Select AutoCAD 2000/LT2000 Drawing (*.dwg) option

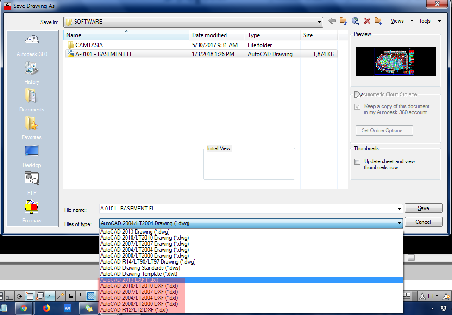pos(251,256)
